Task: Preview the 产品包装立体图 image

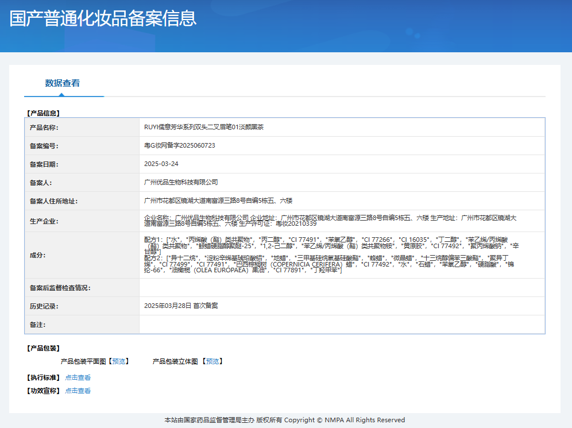Action: 212,361
